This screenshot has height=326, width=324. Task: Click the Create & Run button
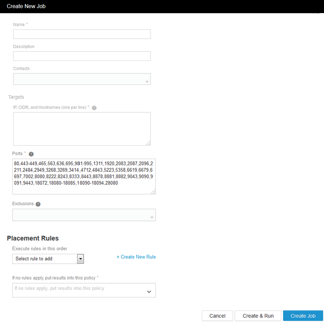point(258,316)
